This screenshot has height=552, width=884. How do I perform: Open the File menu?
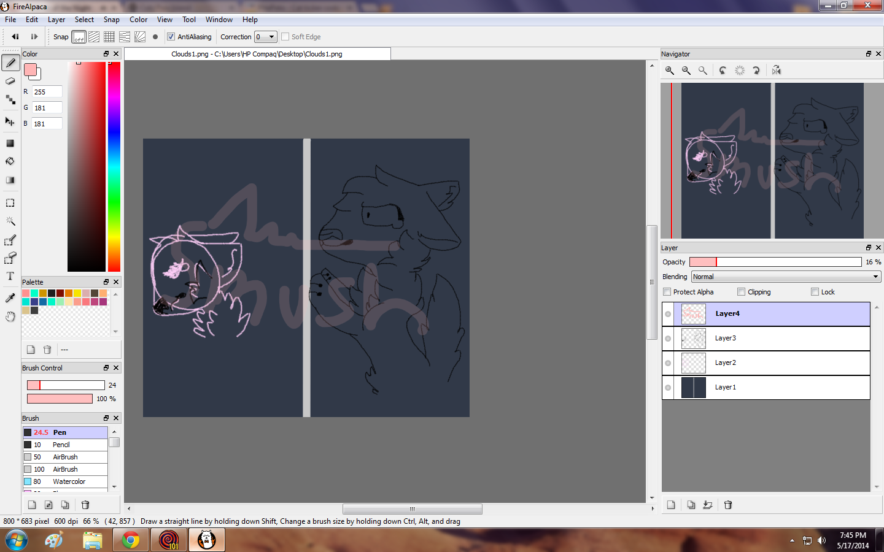pyautogui.click(x=10, y=20)
